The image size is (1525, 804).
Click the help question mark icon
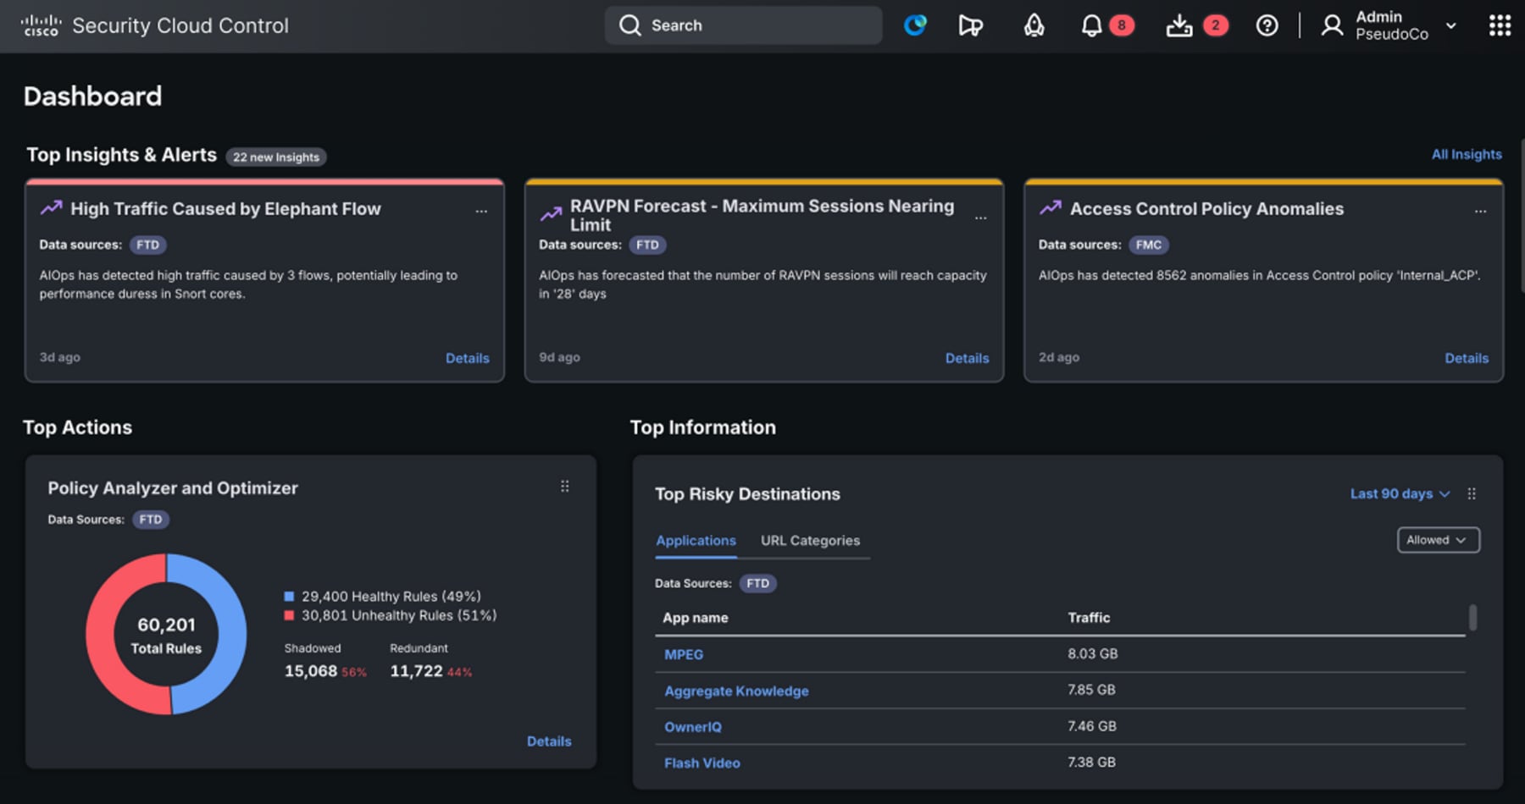[x=1267, y=25]
